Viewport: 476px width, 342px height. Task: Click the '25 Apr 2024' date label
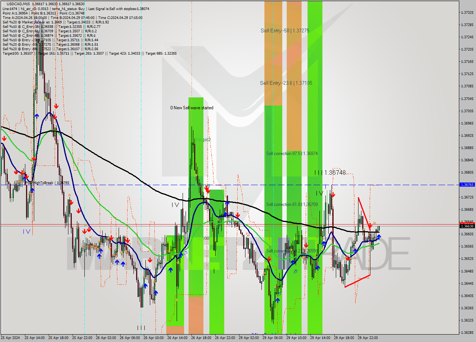tap(10, 338)
